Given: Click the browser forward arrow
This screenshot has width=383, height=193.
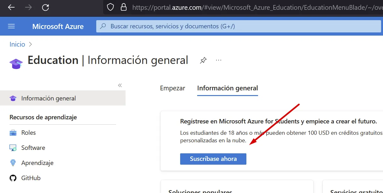Looking at the screenshot, I should point(28,7).
